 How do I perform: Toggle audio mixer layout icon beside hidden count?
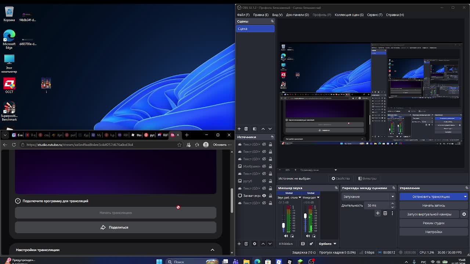(303, 243)
